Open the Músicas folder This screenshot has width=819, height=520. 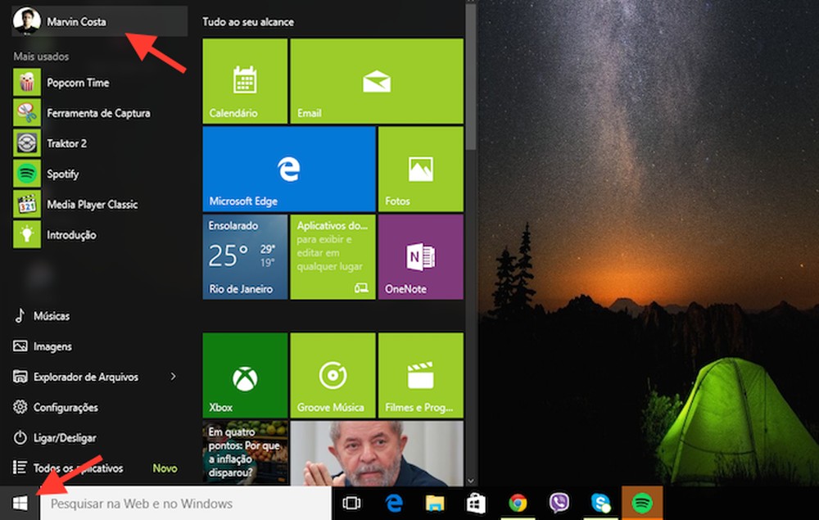pyautogui.click(x=54, y=315)
